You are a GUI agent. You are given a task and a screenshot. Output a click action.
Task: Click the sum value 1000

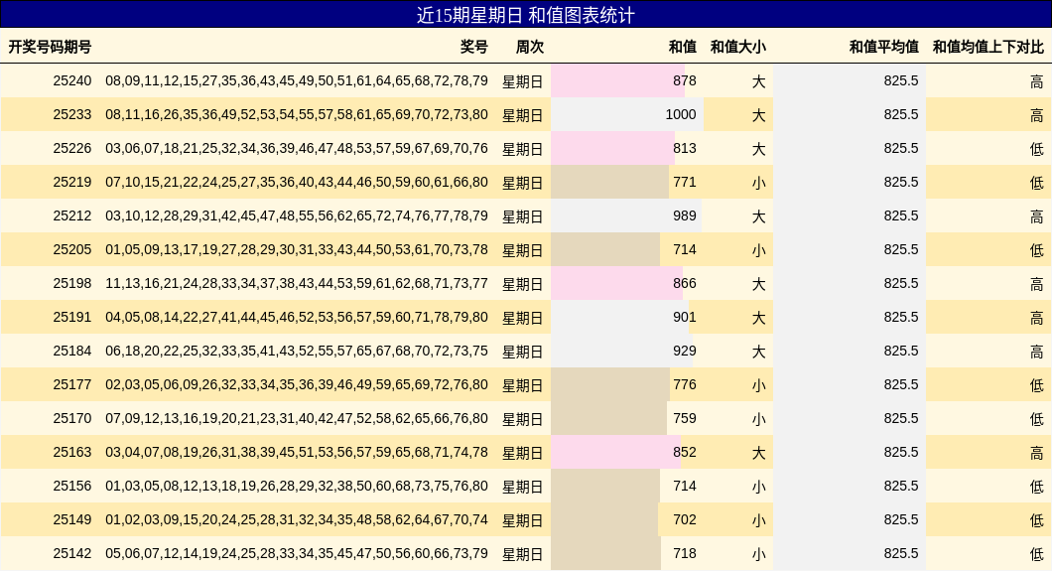(681, 115)
